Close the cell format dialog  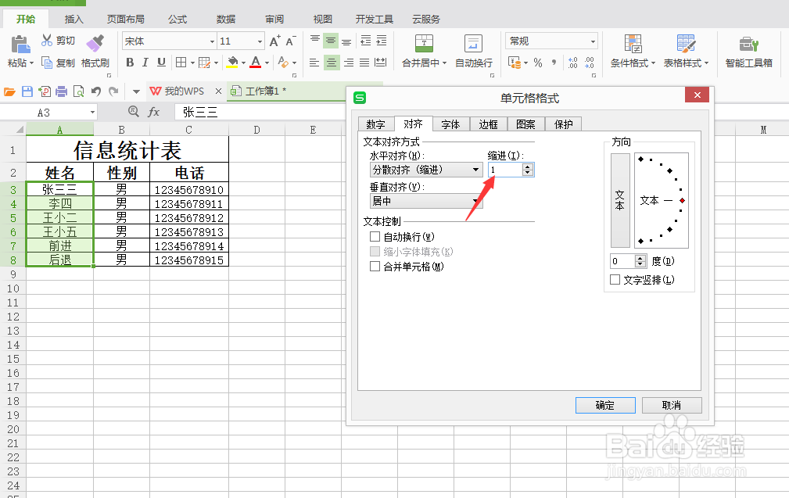click(x=697, y=95)
